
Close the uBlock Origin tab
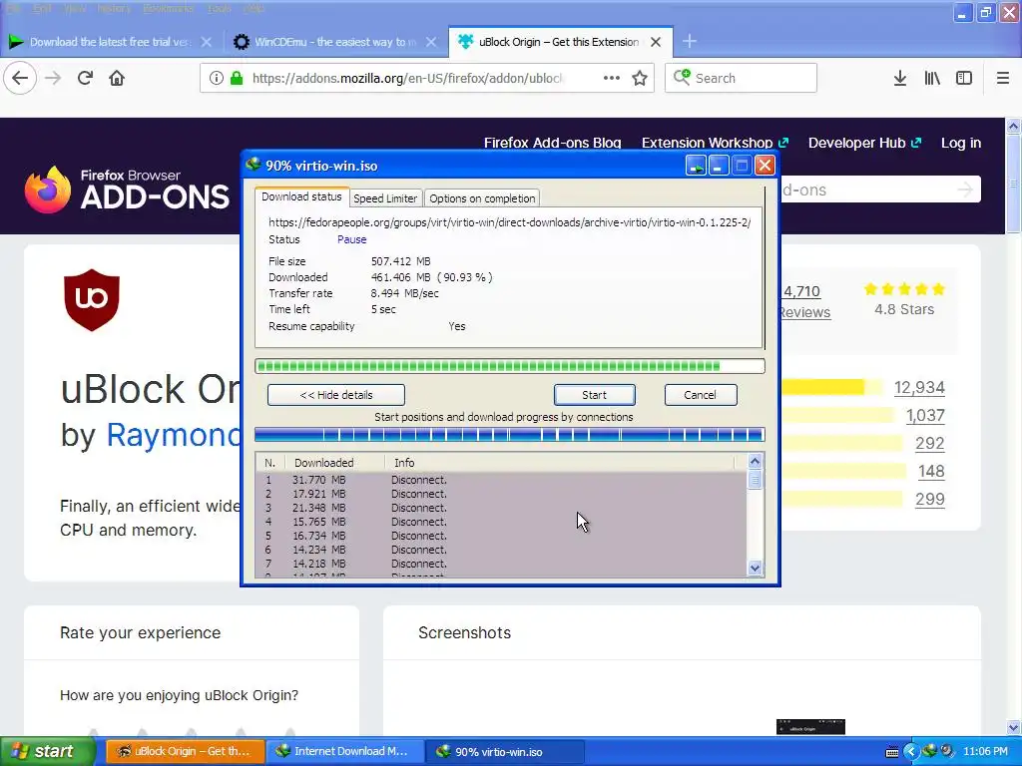click(656, 42)
